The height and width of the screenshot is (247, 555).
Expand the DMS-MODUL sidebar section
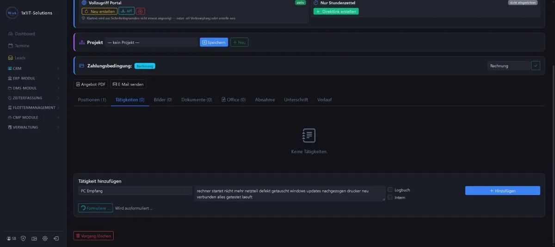[33, 88]
